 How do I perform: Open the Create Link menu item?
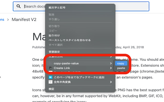tap(80, 68)
